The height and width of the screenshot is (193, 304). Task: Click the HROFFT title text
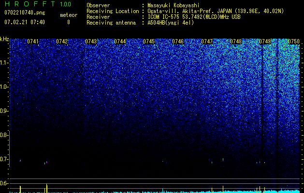coord(30,4)
